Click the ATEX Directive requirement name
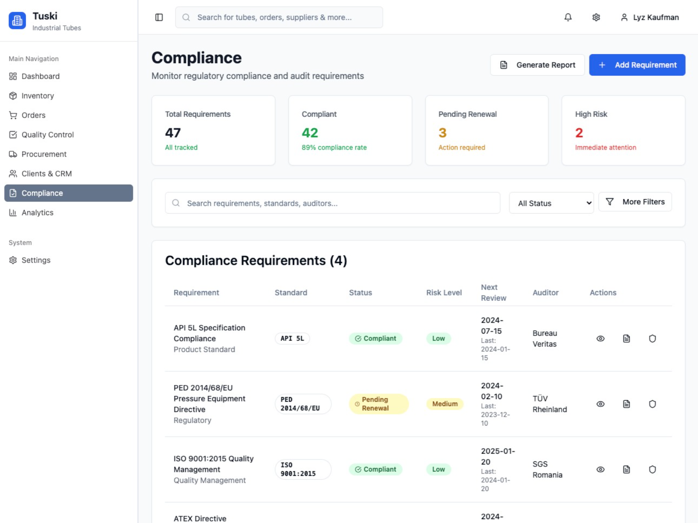This screenshot has width=698, height=523. point(200,518)
